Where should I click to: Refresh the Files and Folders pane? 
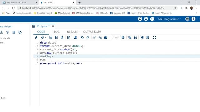click(20, 32)
